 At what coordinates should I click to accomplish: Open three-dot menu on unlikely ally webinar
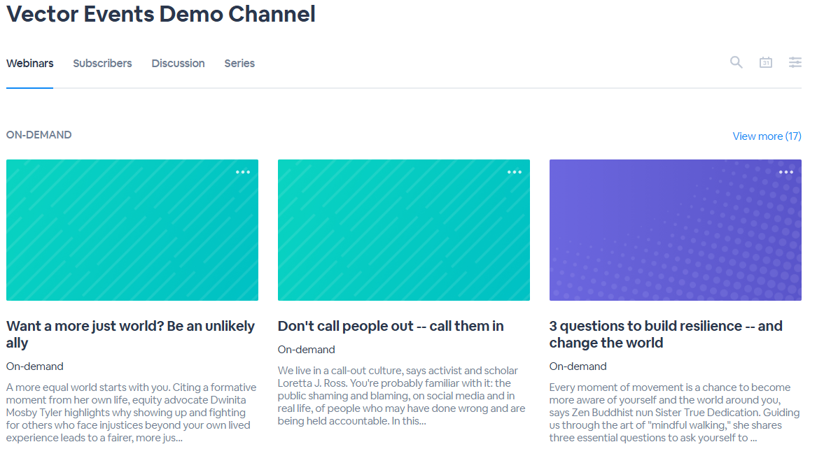coord(243,172)
